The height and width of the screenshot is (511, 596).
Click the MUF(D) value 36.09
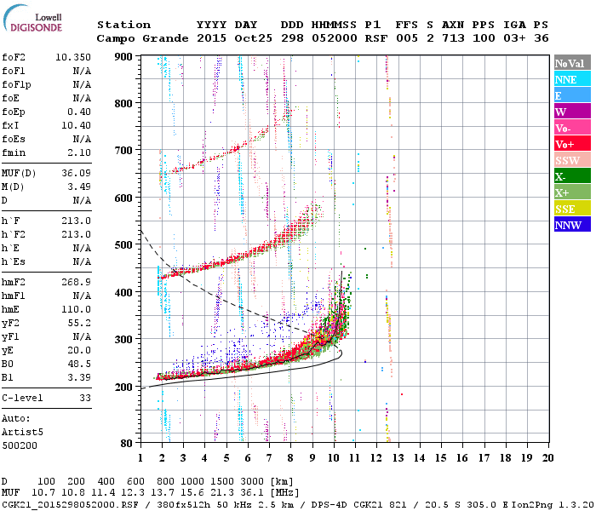coord(76,174)
